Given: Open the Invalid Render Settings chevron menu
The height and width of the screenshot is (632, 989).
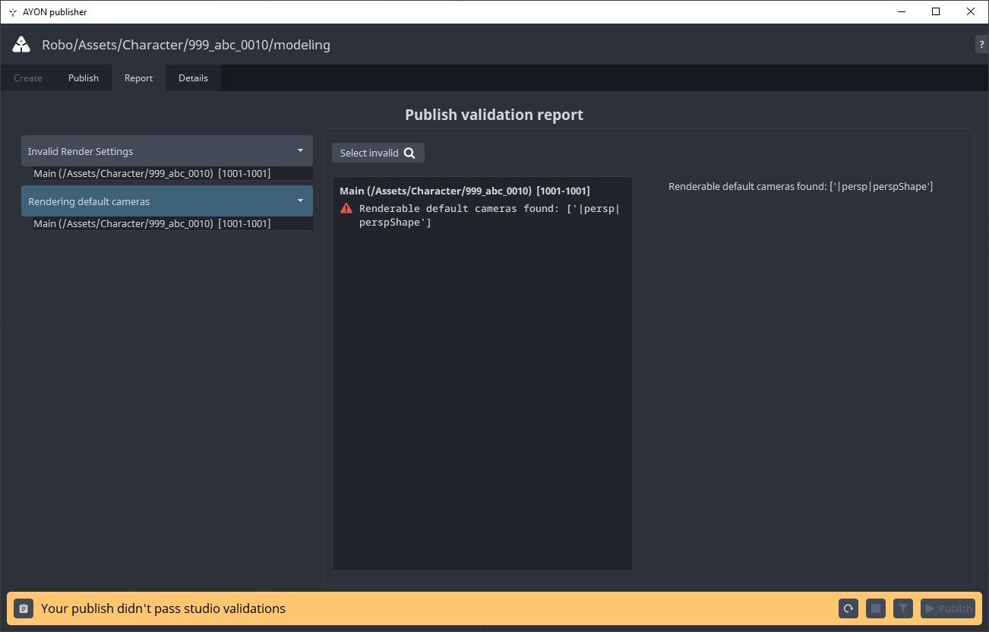Looking at the screenshot, I should [302, 150].
